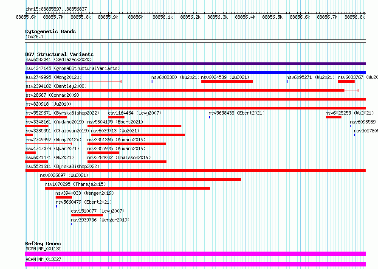Click the red nsv6024539 variant bar
Viewport: 378px width, 269px height.
(227, 81)
